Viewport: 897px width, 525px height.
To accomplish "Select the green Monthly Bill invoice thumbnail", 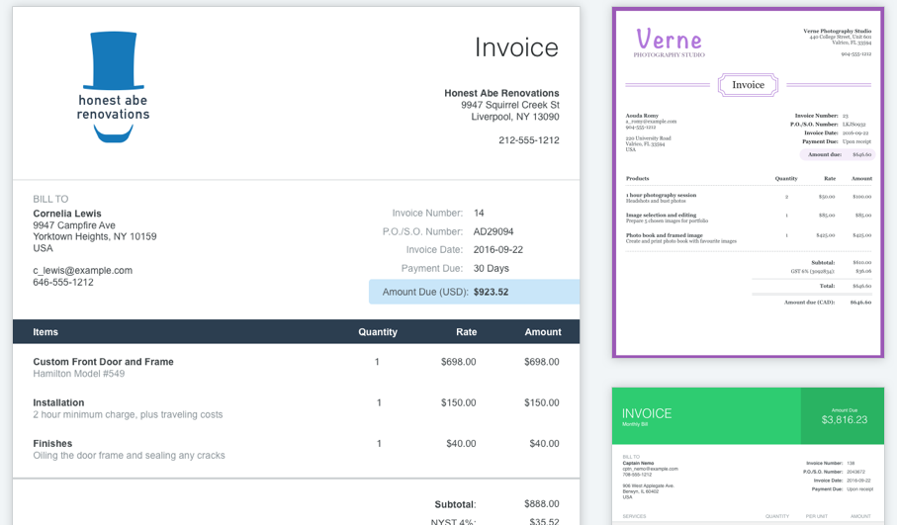I will 748,456.
